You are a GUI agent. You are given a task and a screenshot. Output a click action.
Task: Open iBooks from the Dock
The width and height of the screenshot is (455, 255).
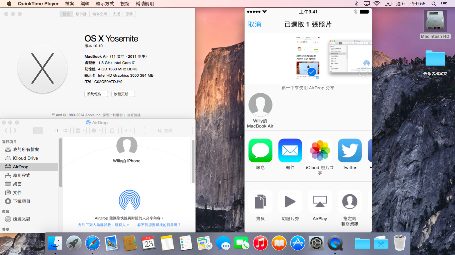coord(279,243)
